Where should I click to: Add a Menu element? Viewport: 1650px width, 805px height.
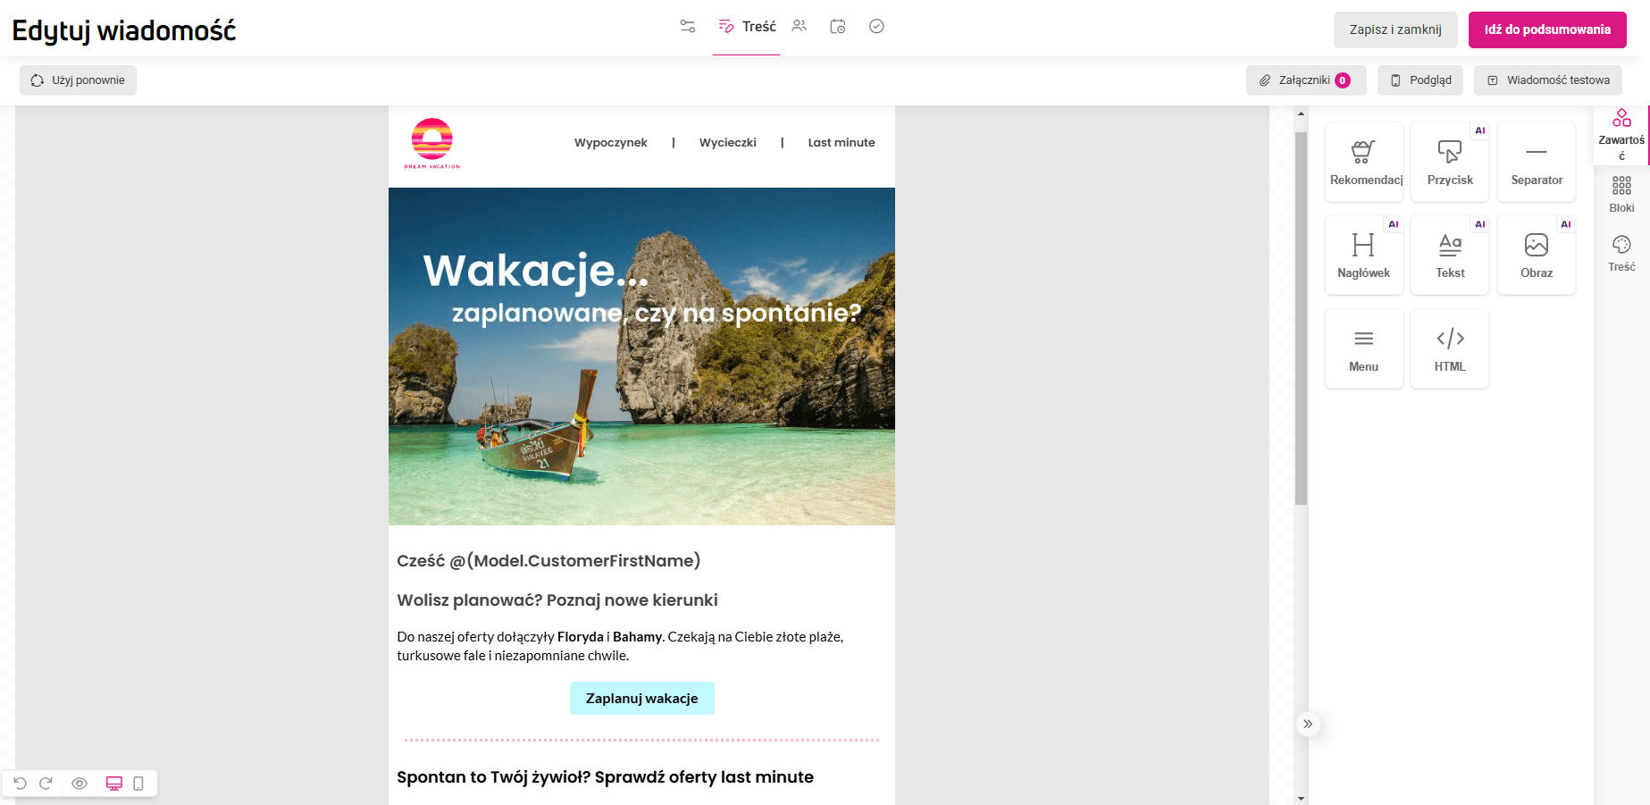point(1363,348)
